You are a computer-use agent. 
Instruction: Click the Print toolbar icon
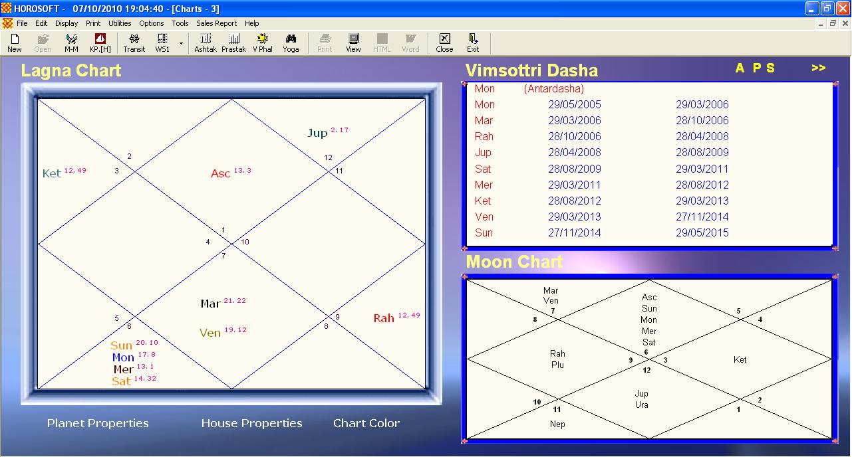325,43
